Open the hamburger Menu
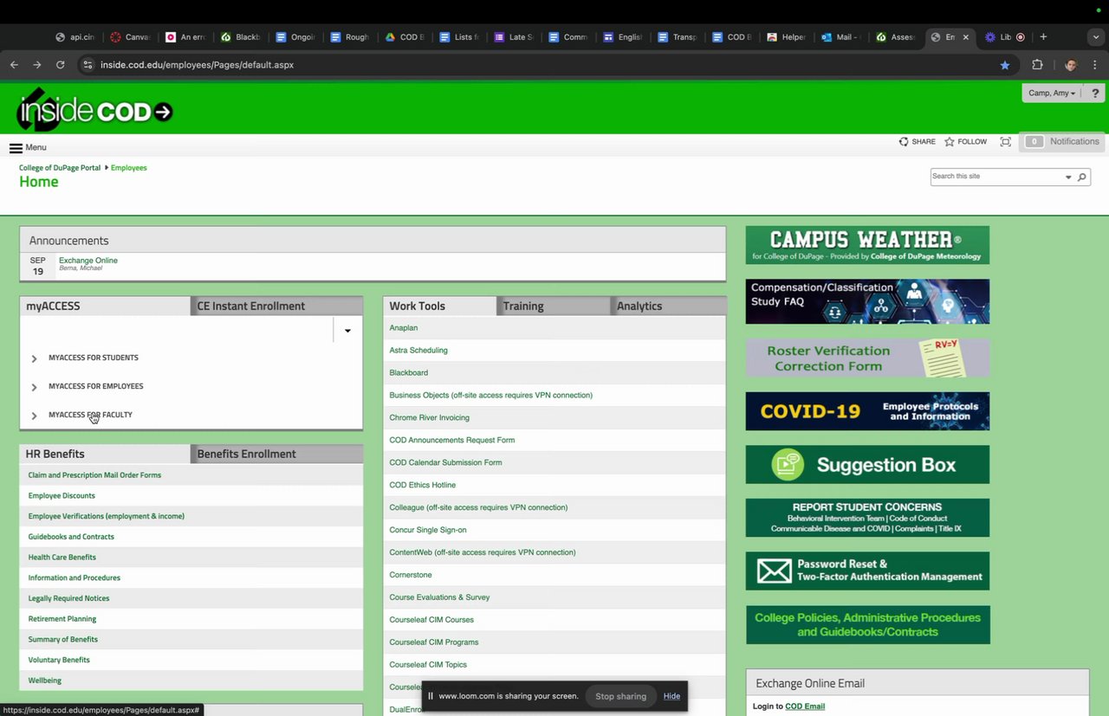The image size is (1109, 716). tap(28, 148)
